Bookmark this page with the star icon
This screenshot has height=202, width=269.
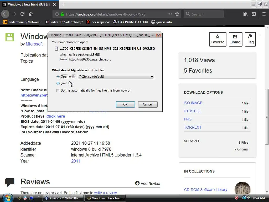pos(177,14)
